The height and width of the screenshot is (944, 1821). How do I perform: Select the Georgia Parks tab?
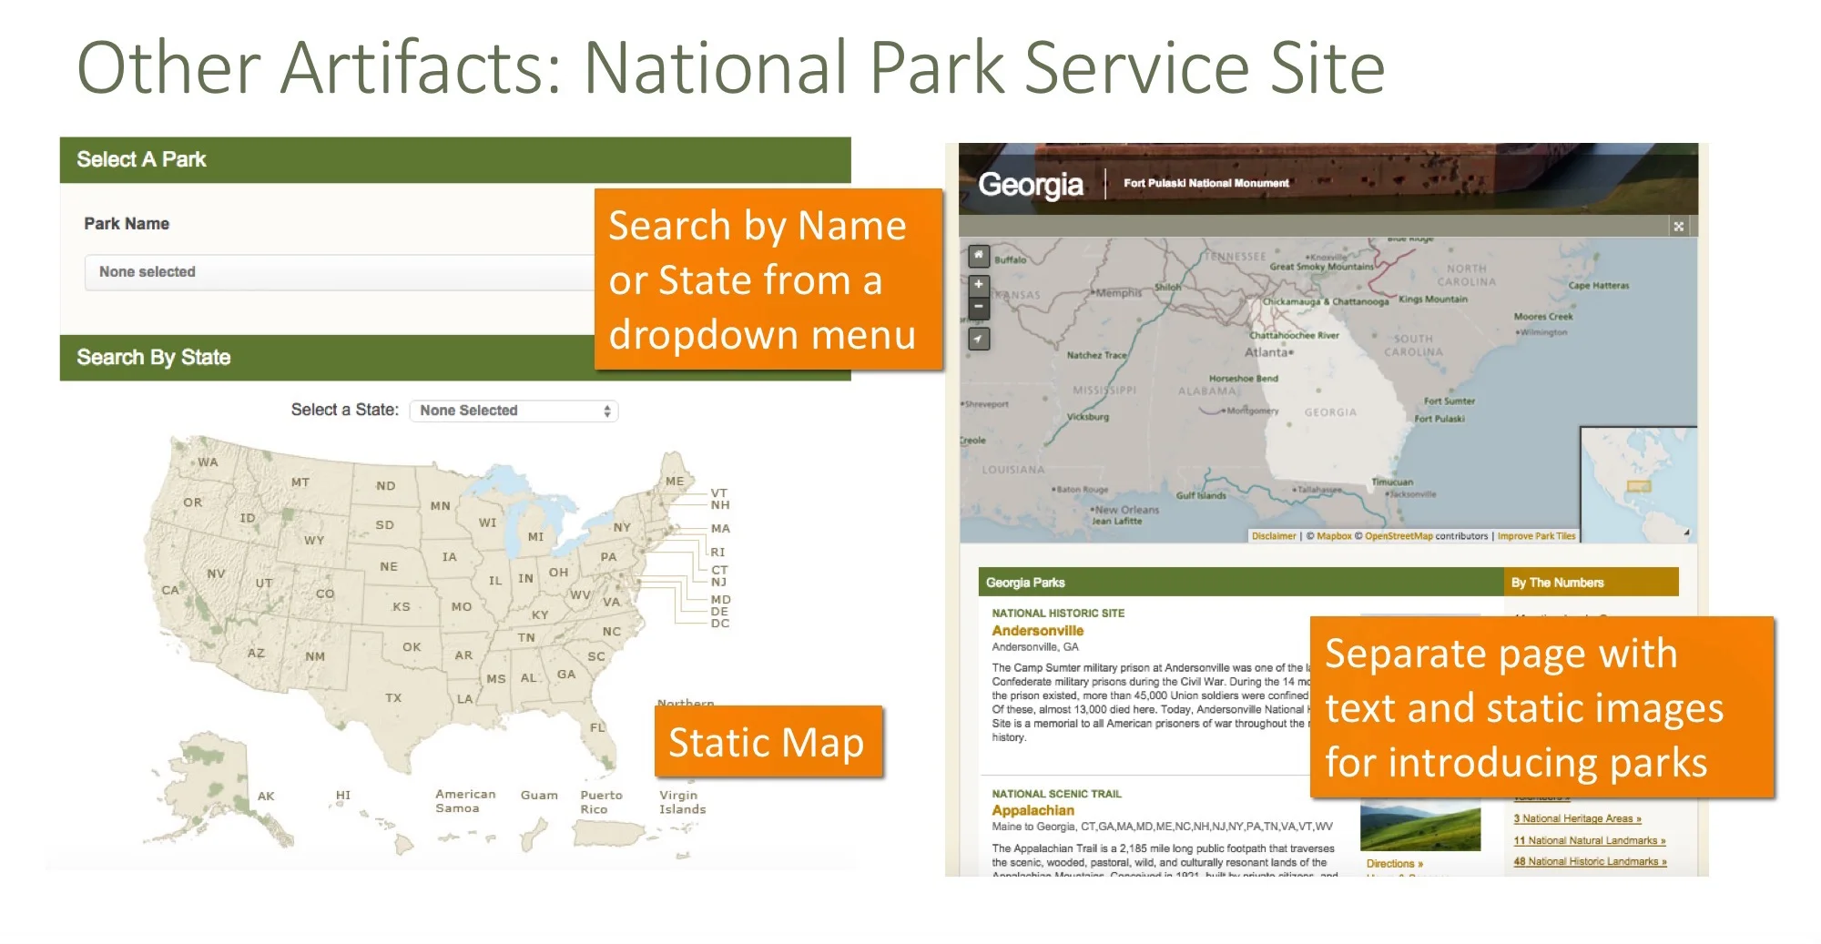click(x=1027, y=582)
